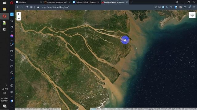This screenshot has width=197, height=110.
Task: Open sidebar three-dots setup menu
Action: click(x=12, y=107)
